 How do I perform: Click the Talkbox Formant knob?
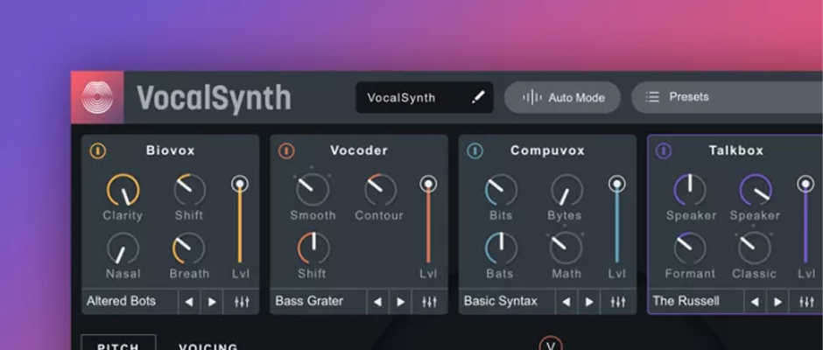[x=690, y=248]
